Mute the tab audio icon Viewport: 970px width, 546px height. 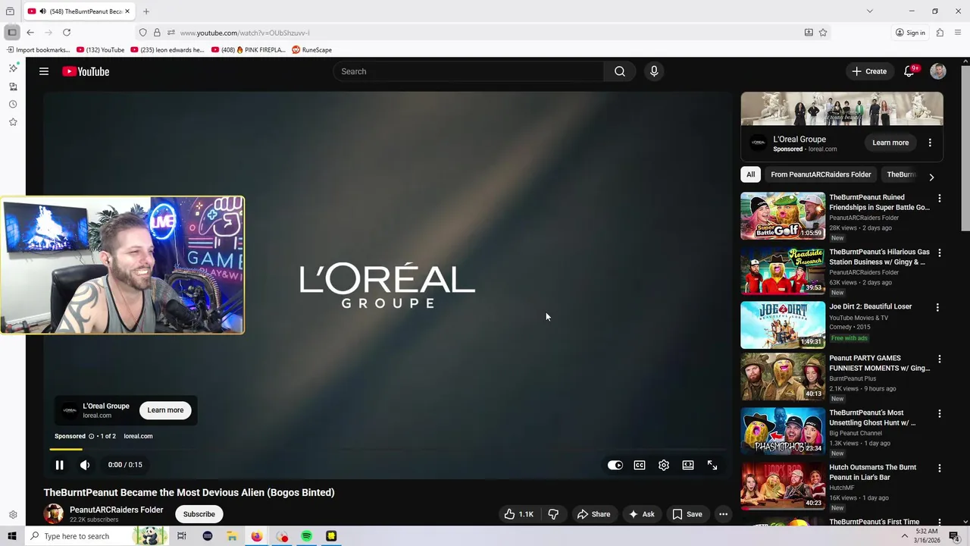(42, 11)
